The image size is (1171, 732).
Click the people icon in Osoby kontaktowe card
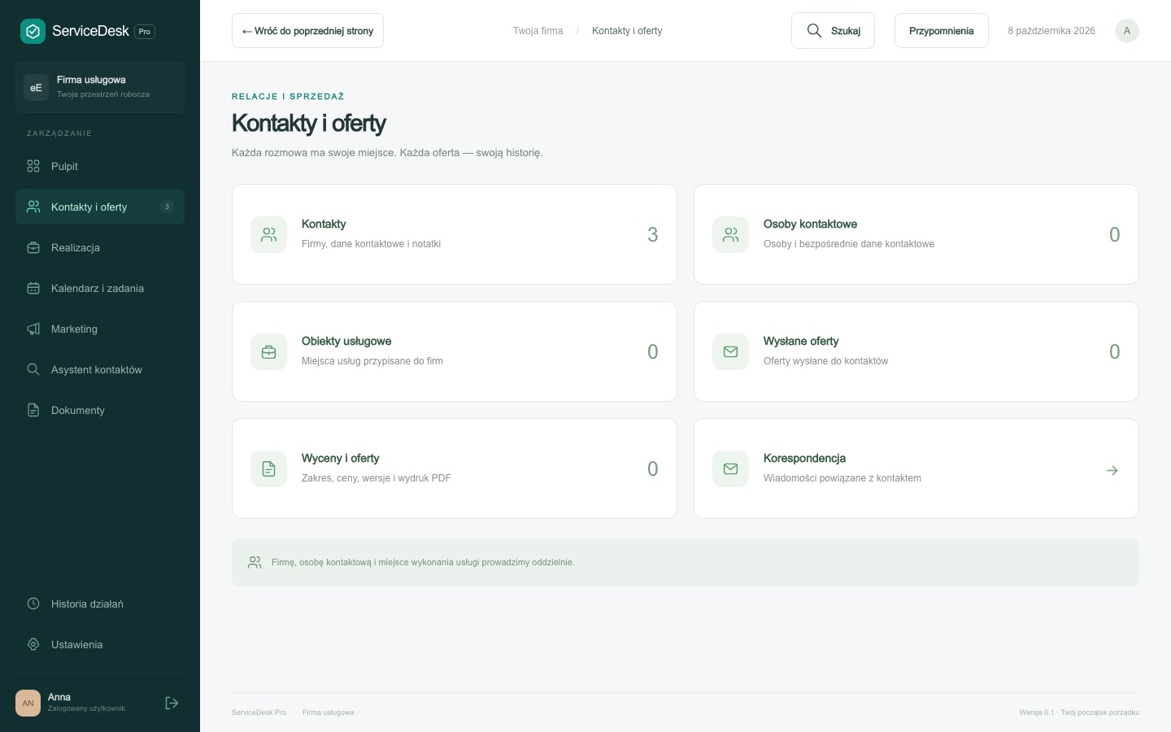tap(730, 234)
